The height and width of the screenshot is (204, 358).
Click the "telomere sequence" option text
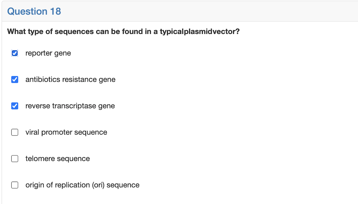[x=57, y=159]
